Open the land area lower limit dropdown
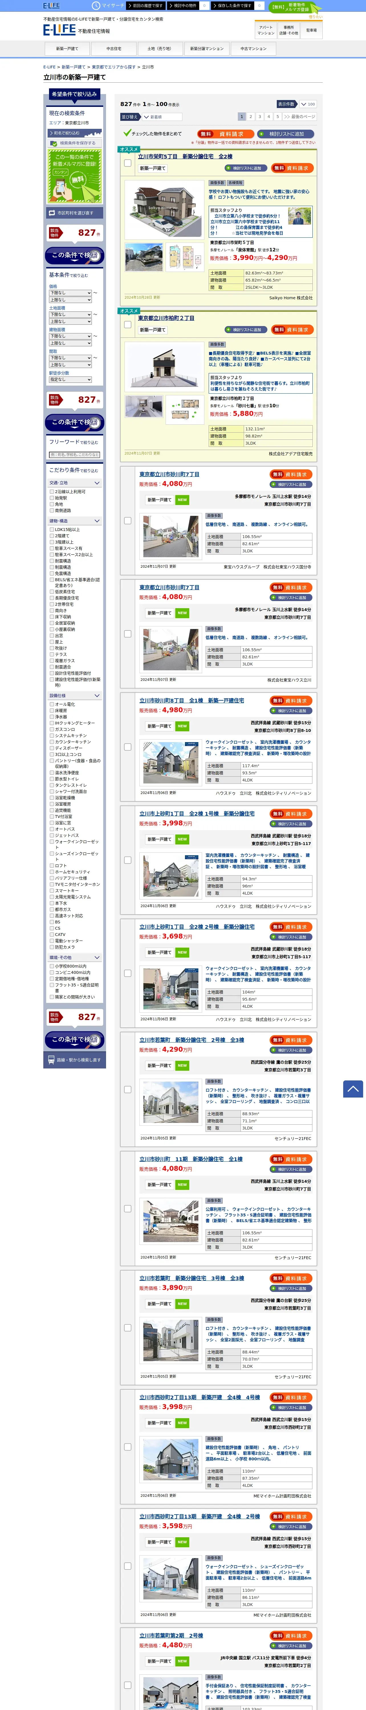The width and height of the screenshot is (366, 1710). coord(70,315)
